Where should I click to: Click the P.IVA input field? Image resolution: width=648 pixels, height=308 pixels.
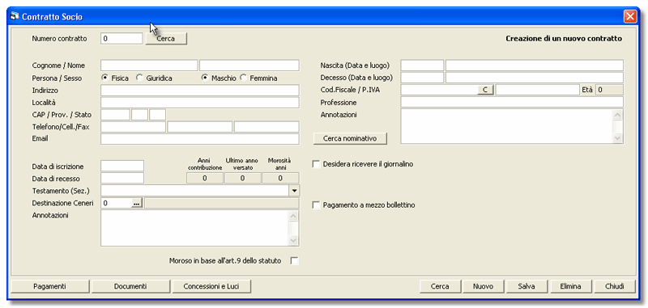coord(538,90)
